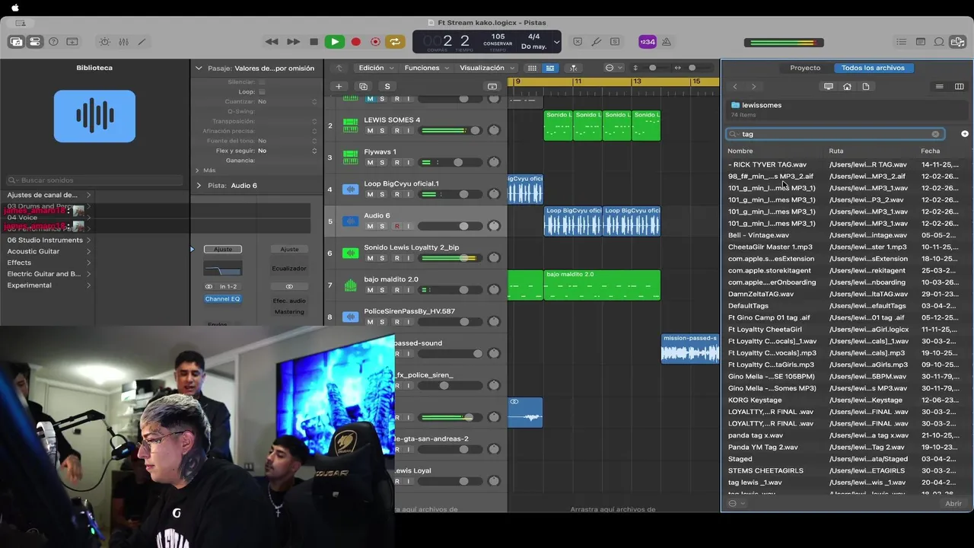This screenshot has height=548, width=974.
Task: Toggle input monitoring on bajo maldito 2.0 track
Action: tap(408, 290)
